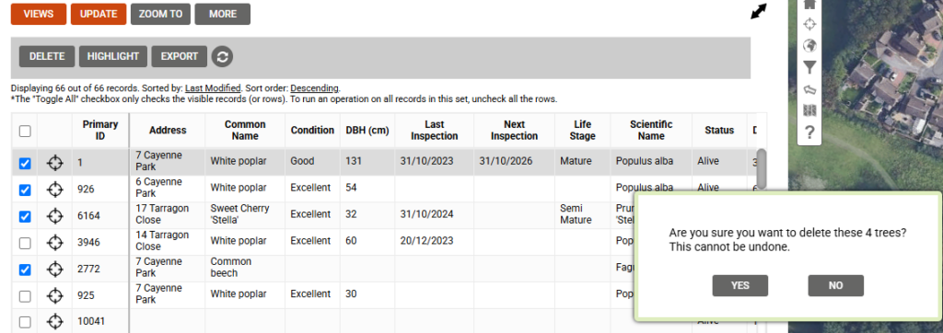The width and height of the screenshot is (943, 333).
Task: Open the VIEWS menu
Action: pyautogui.click(x=39, y=14)
